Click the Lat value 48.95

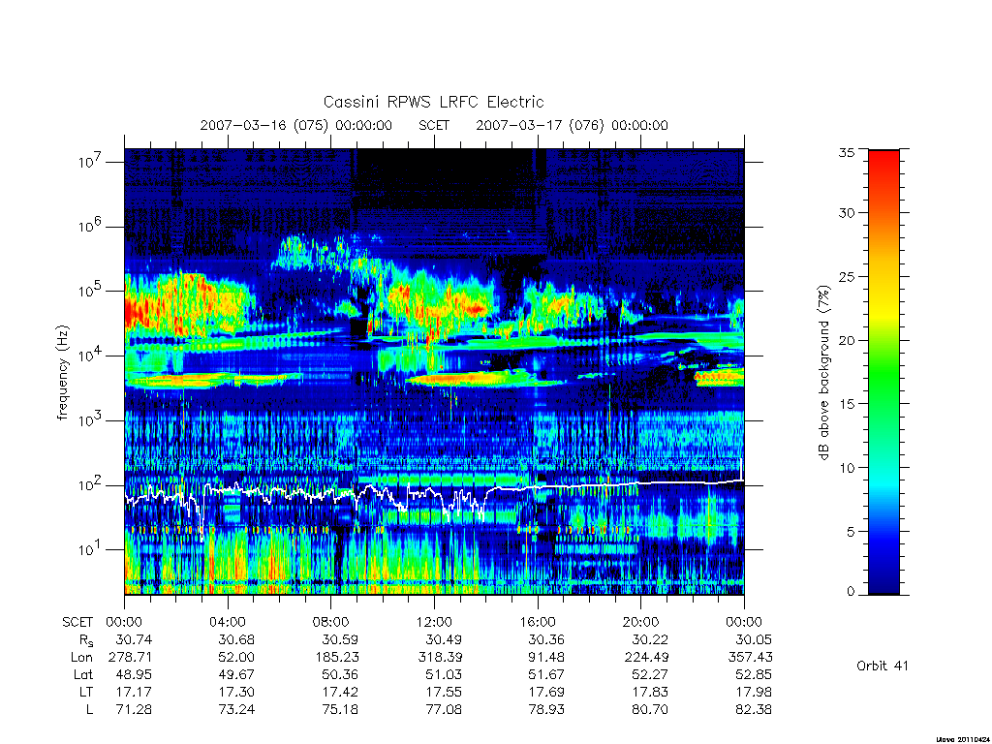(134, 674)
